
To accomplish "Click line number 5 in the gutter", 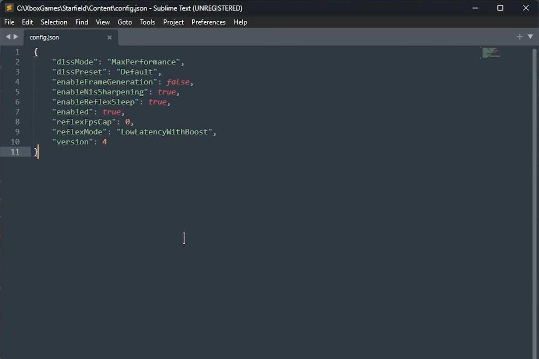I will [17, 92].
